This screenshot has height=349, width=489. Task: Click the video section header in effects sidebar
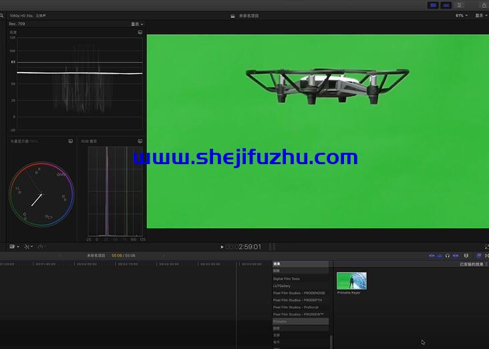click(x=301, y=271)
